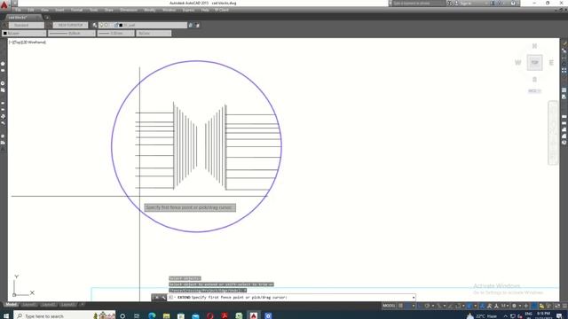
Task: Open command line customize wrench icon
Action: (163, 298)
